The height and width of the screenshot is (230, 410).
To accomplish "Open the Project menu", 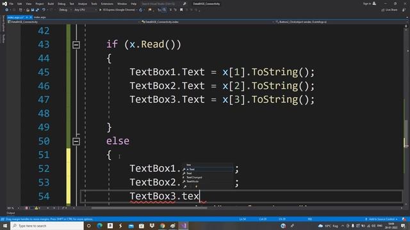I will (40, 4).
